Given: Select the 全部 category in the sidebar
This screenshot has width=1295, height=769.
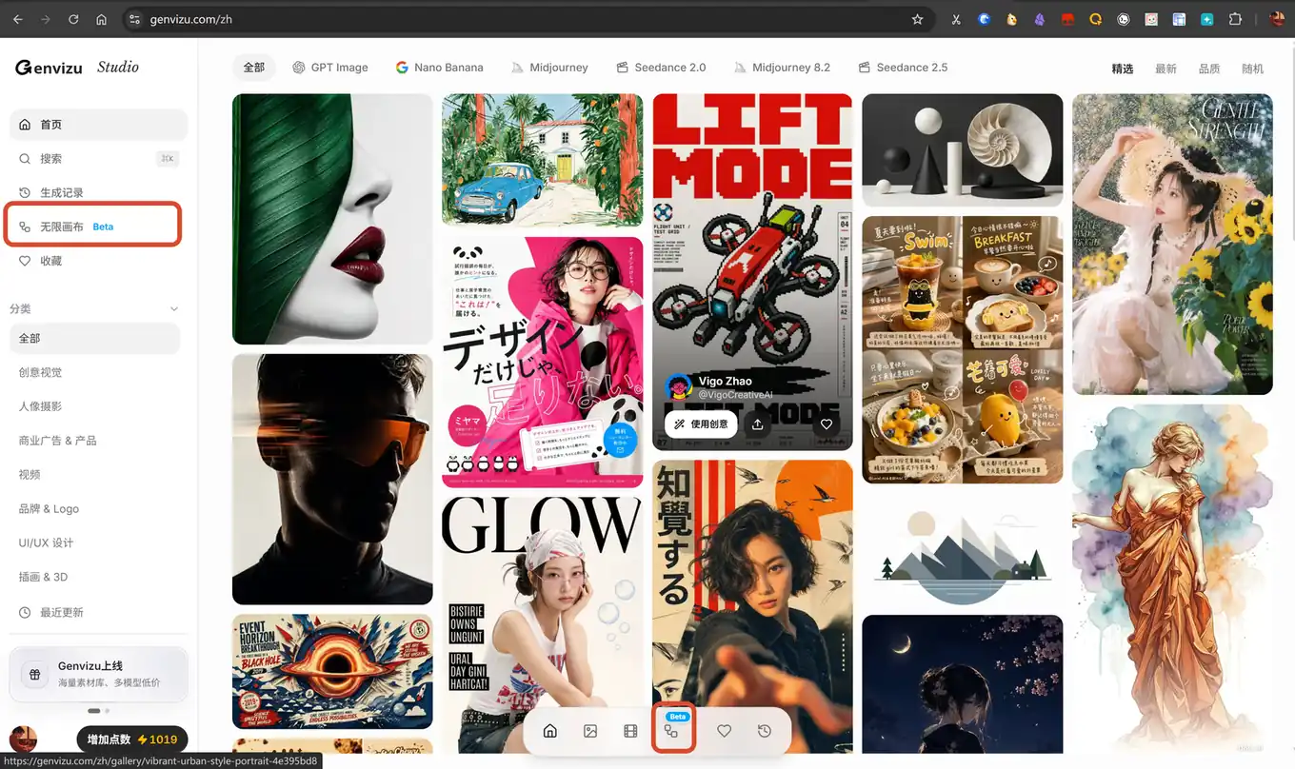Looking at the screenshot, I should pyautogui.click(x=94, y=338).
